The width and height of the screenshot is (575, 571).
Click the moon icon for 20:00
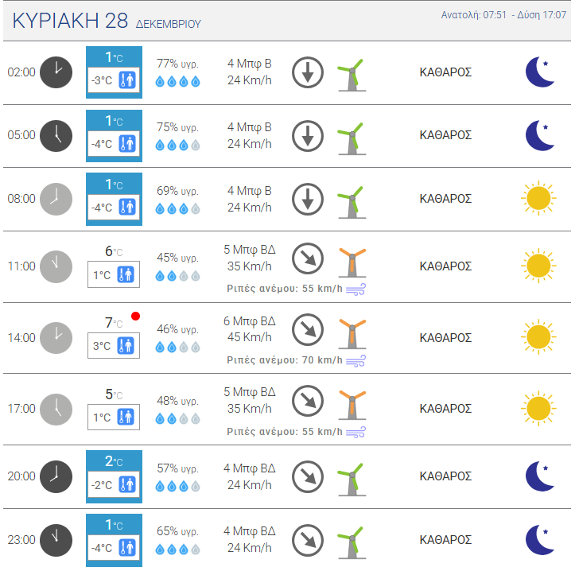coord(540,476)
